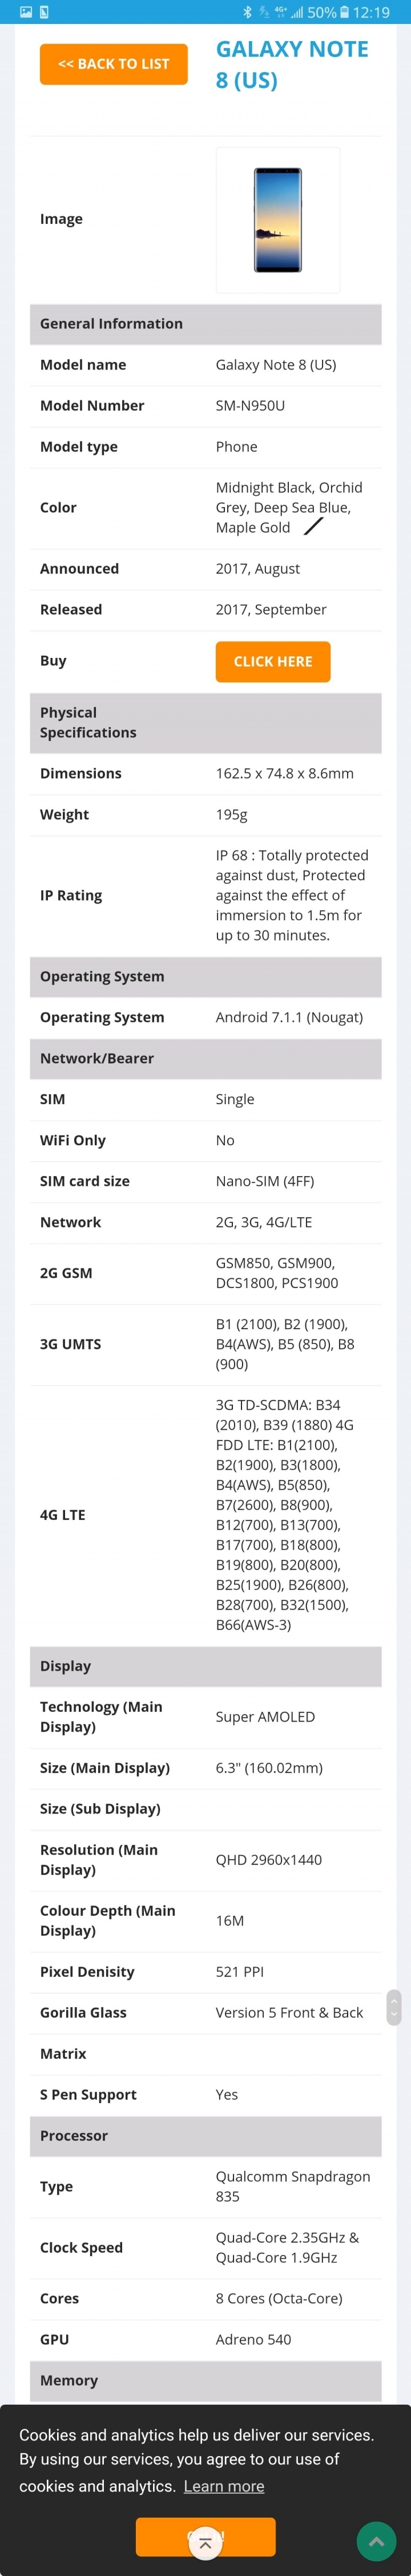Tap the gallery notification icon in status bar
This screenshot has height=2576, width=411.
(26, 12)
